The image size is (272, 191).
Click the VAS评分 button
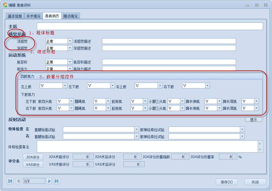(33, 164)
